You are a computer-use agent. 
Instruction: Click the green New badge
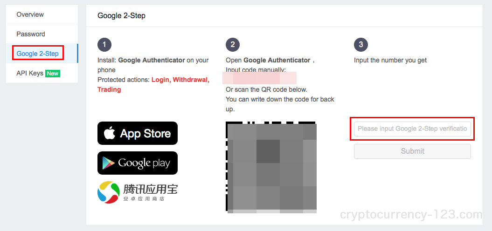52,73
